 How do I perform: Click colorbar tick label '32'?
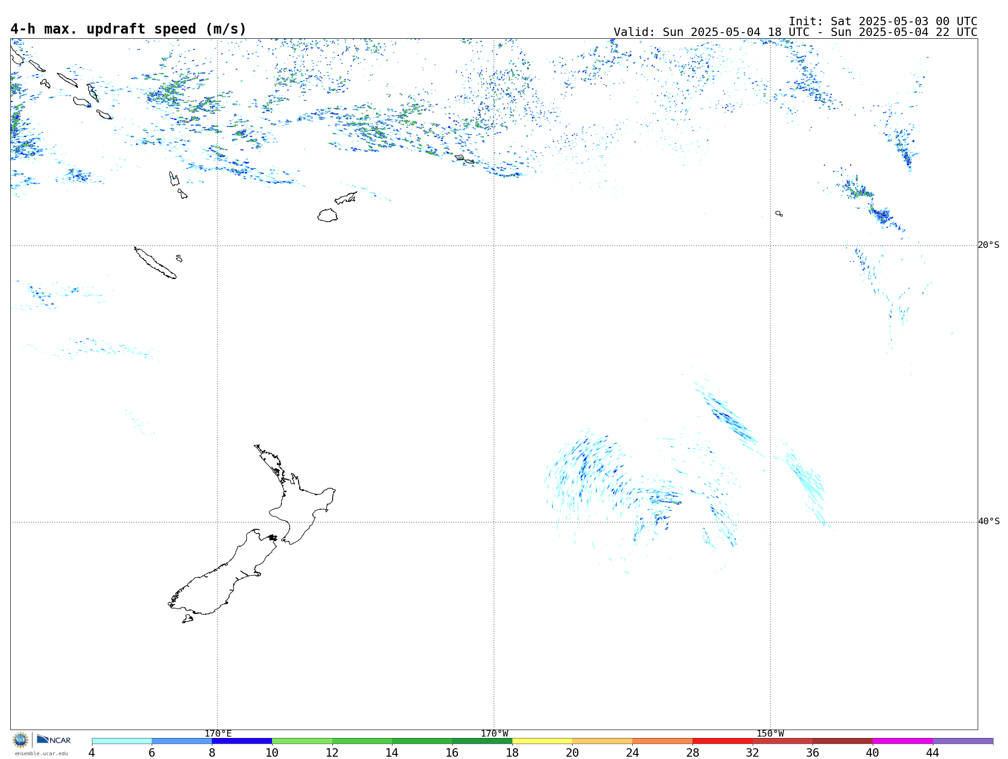tap(753, 752)
